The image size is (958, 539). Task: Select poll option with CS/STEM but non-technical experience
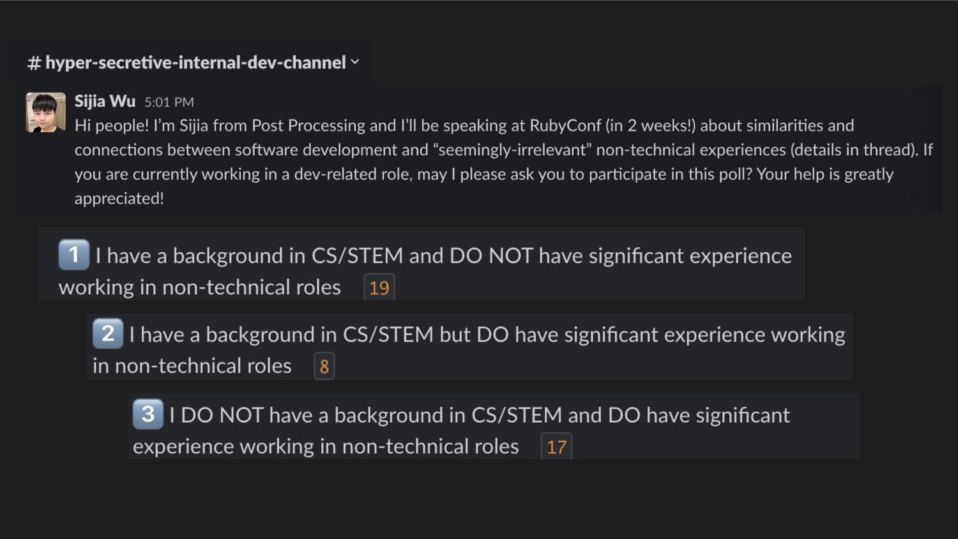pyautogui.click(x=470, y=347)
